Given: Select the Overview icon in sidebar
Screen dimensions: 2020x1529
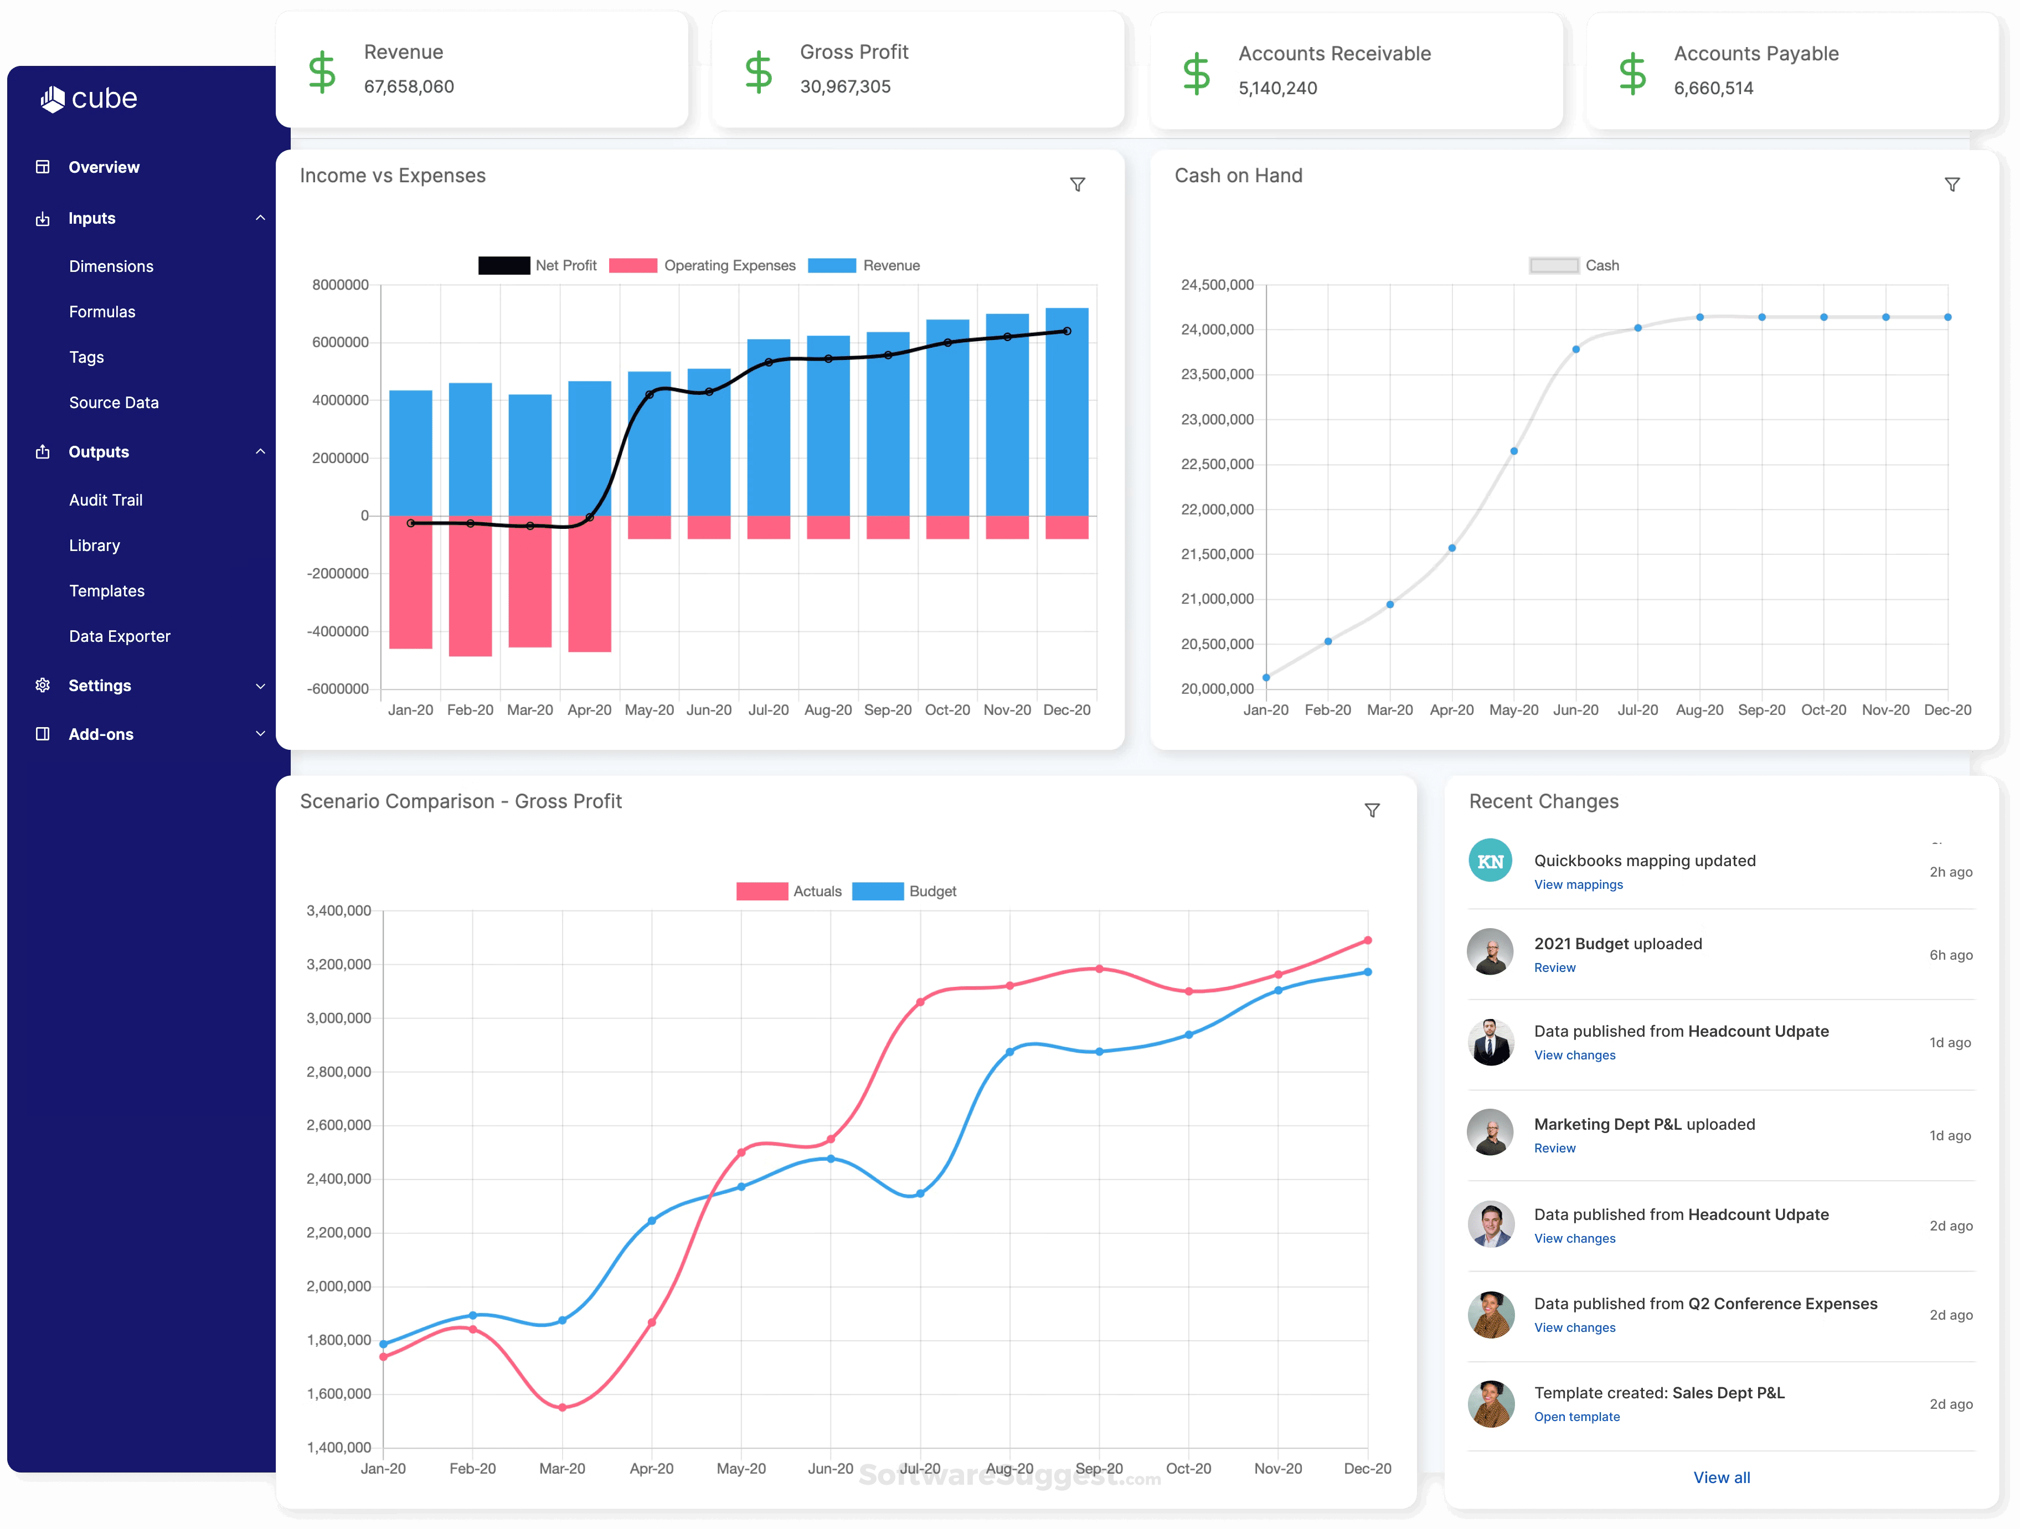Looking at the screenshot, I should point(42,166).
